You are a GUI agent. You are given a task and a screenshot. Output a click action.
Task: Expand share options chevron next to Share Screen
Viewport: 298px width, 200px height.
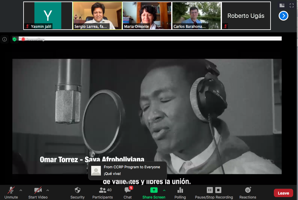tap(164, 190)
